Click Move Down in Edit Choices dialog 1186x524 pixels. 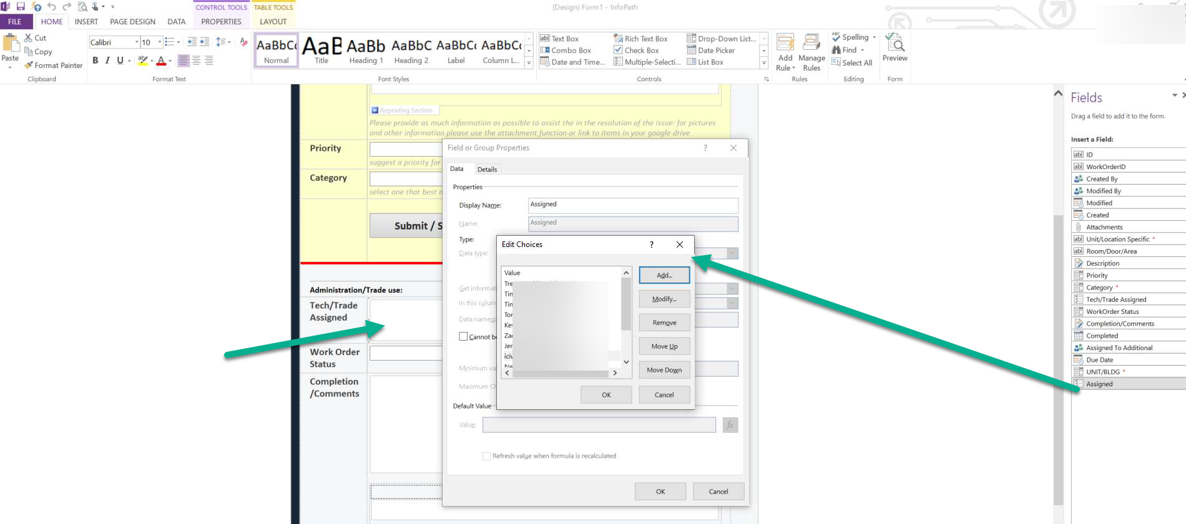point(664,370)
